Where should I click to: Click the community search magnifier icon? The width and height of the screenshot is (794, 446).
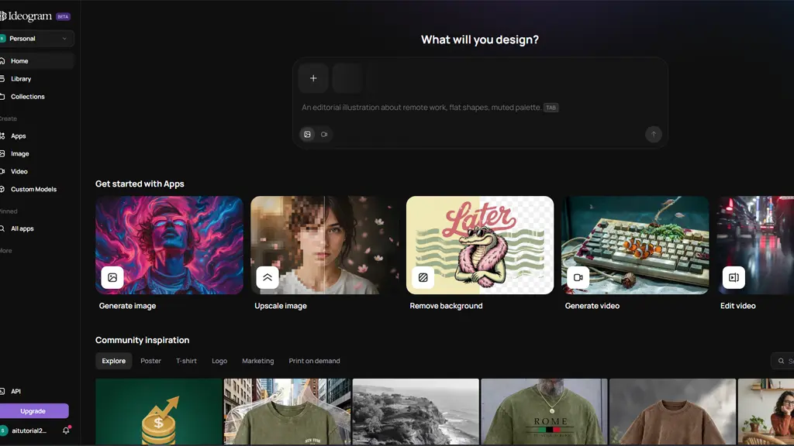click(x=781, y=361)
